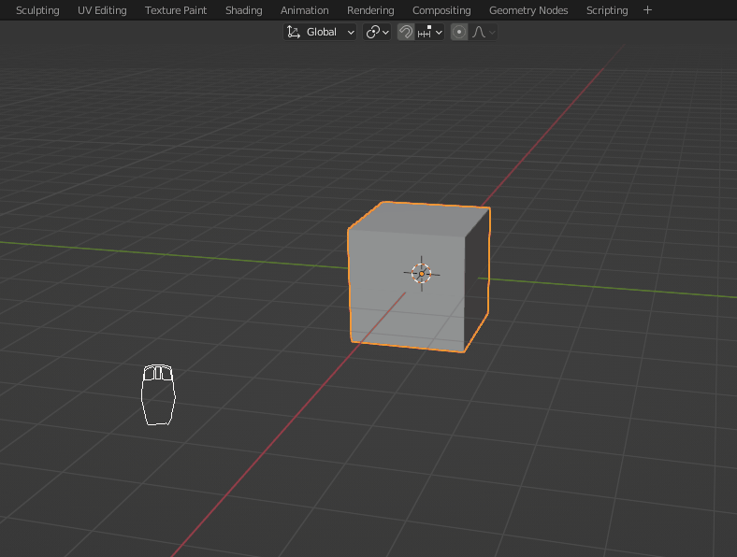Open the Scripting workspace tab
The width and height of the screenshot is (737, 557).
coord(607,10)
